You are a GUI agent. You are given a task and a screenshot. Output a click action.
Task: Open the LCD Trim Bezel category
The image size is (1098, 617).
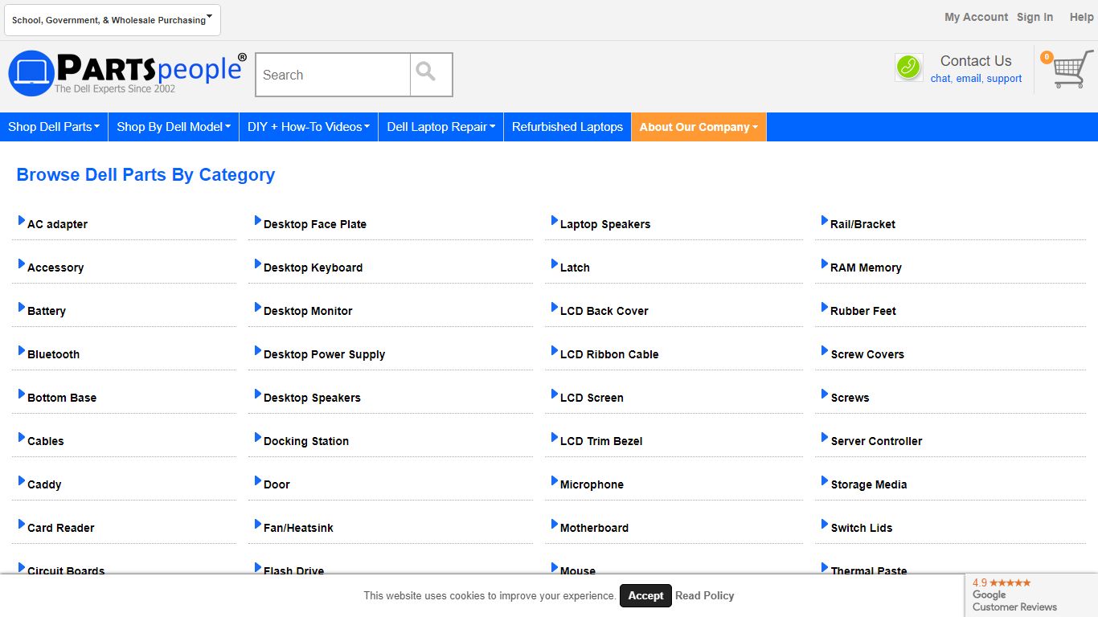[601, 441]
